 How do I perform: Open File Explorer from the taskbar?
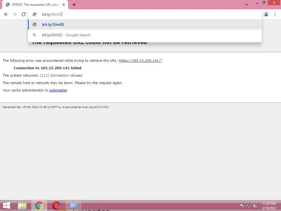(x=22, y=206)
